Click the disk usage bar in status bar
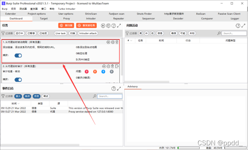The width and height of the screenshot is (248, 150). click(235, 148)
